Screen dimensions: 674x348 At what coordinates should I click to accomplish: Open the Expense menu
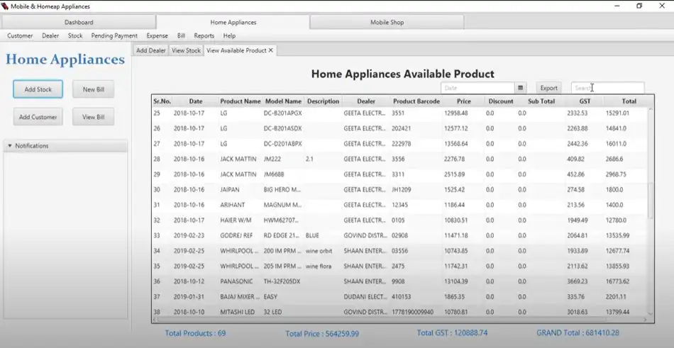point(157,35)
